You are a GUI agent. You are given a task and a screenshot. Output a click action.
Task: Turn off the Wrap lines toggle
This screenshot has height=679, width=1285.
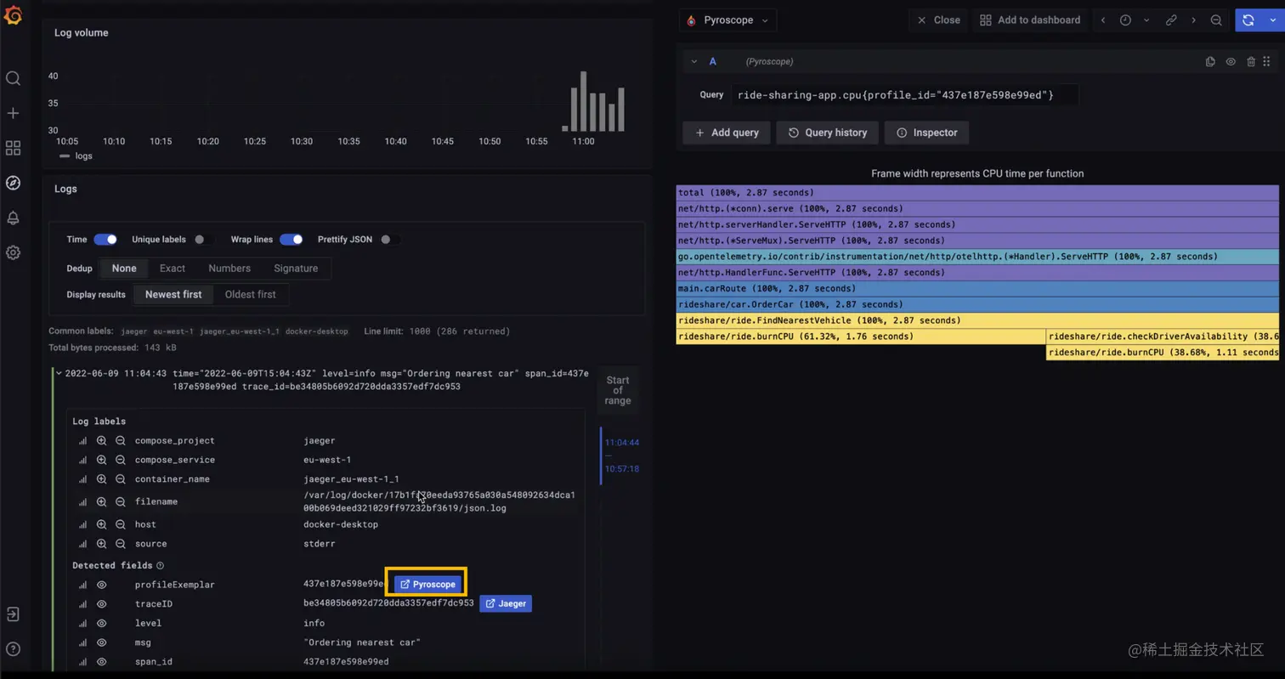291,240
